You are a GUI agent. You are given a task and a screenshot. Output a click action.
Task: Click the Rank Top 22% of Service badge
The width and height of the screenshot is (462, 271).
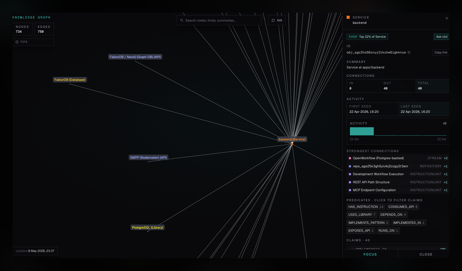pyautogui.click(x=367, y=37)
